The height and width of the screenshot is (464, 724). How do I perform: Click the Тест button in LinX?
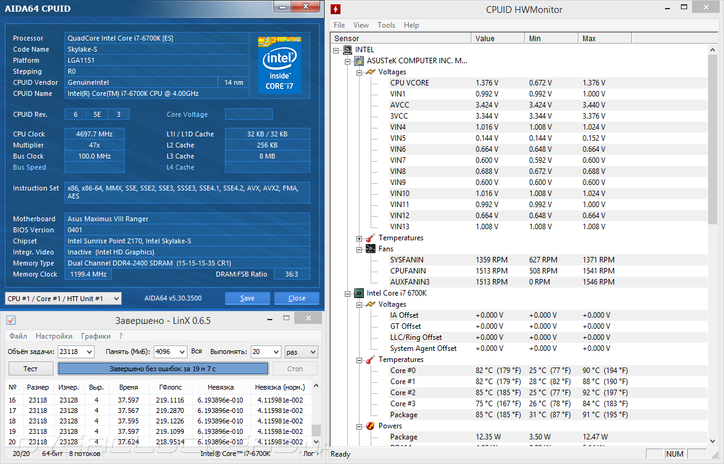point(30,369)
